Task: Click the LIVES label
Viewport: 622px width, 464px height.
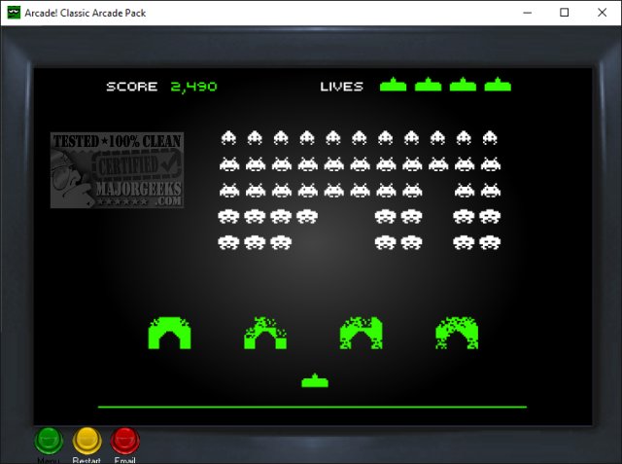Action: click(x=341, y=87)
